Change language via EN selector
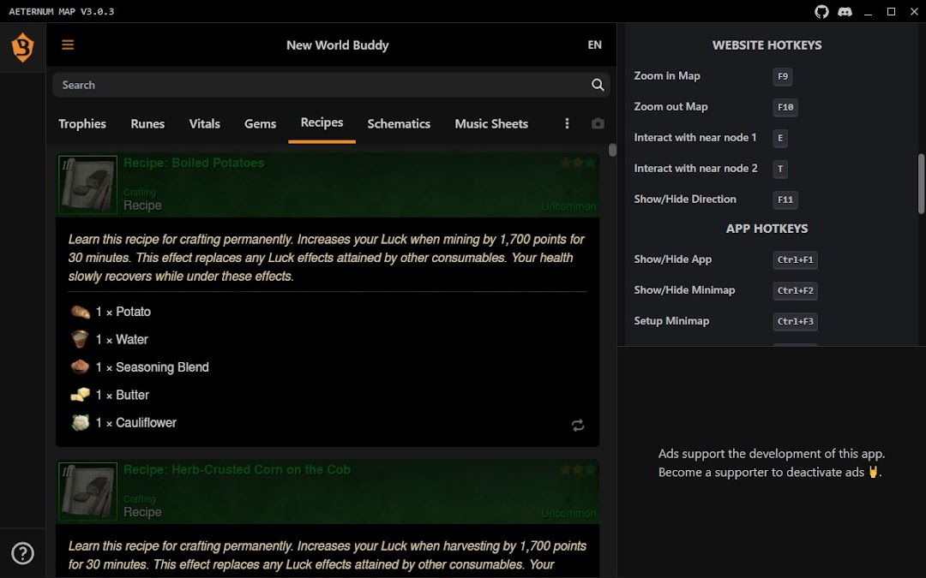 595,45
